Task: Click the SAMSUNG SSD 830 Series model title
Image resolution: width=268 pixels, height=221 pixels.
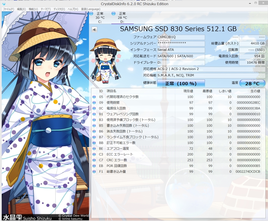Action: tap(178, 29)
